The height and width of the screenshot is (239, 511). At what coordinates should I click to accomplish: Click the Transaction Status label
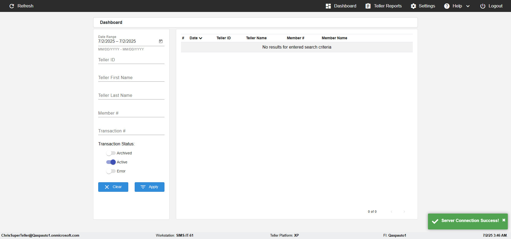tap(116, 144)
